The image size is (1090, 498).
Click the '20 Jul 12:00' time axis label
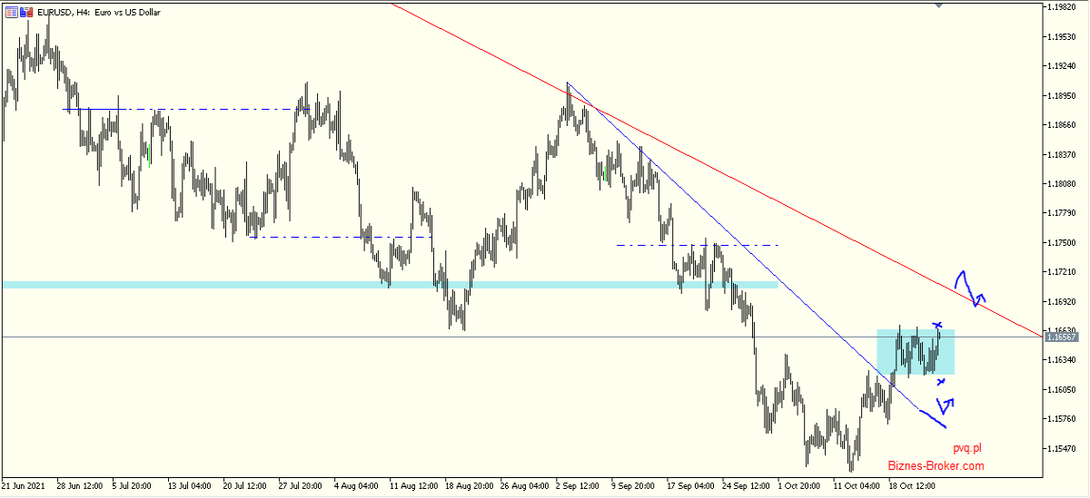point(246,485)
